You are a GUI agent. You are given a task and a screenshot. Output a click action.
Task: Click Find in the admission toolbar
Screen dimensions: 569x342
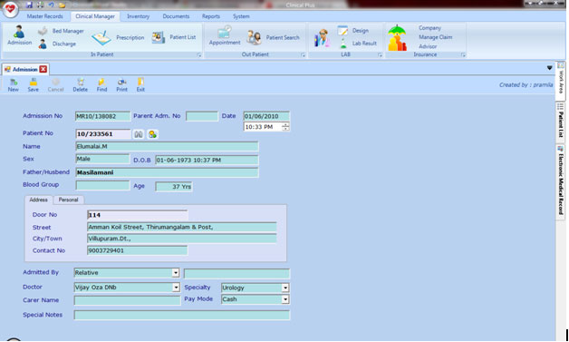click(x=101, y=85)
